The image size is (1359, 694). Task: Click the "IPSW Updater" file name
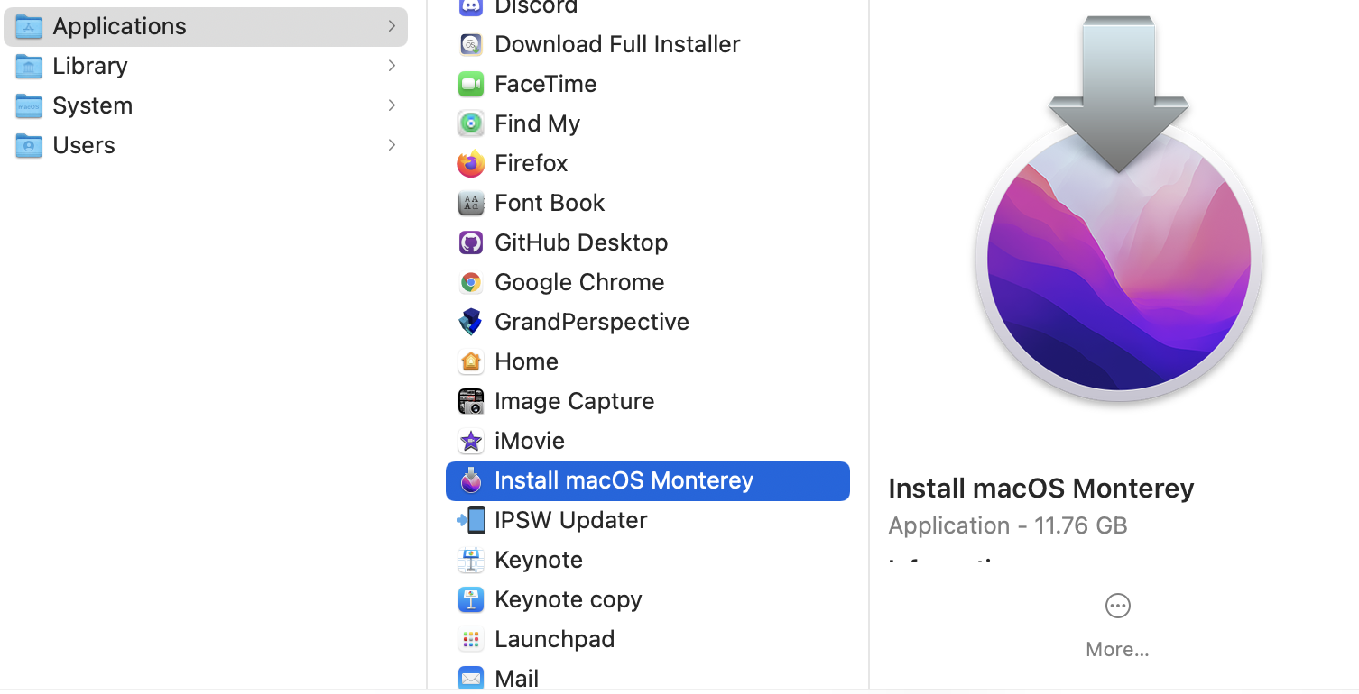coord(571,520)
